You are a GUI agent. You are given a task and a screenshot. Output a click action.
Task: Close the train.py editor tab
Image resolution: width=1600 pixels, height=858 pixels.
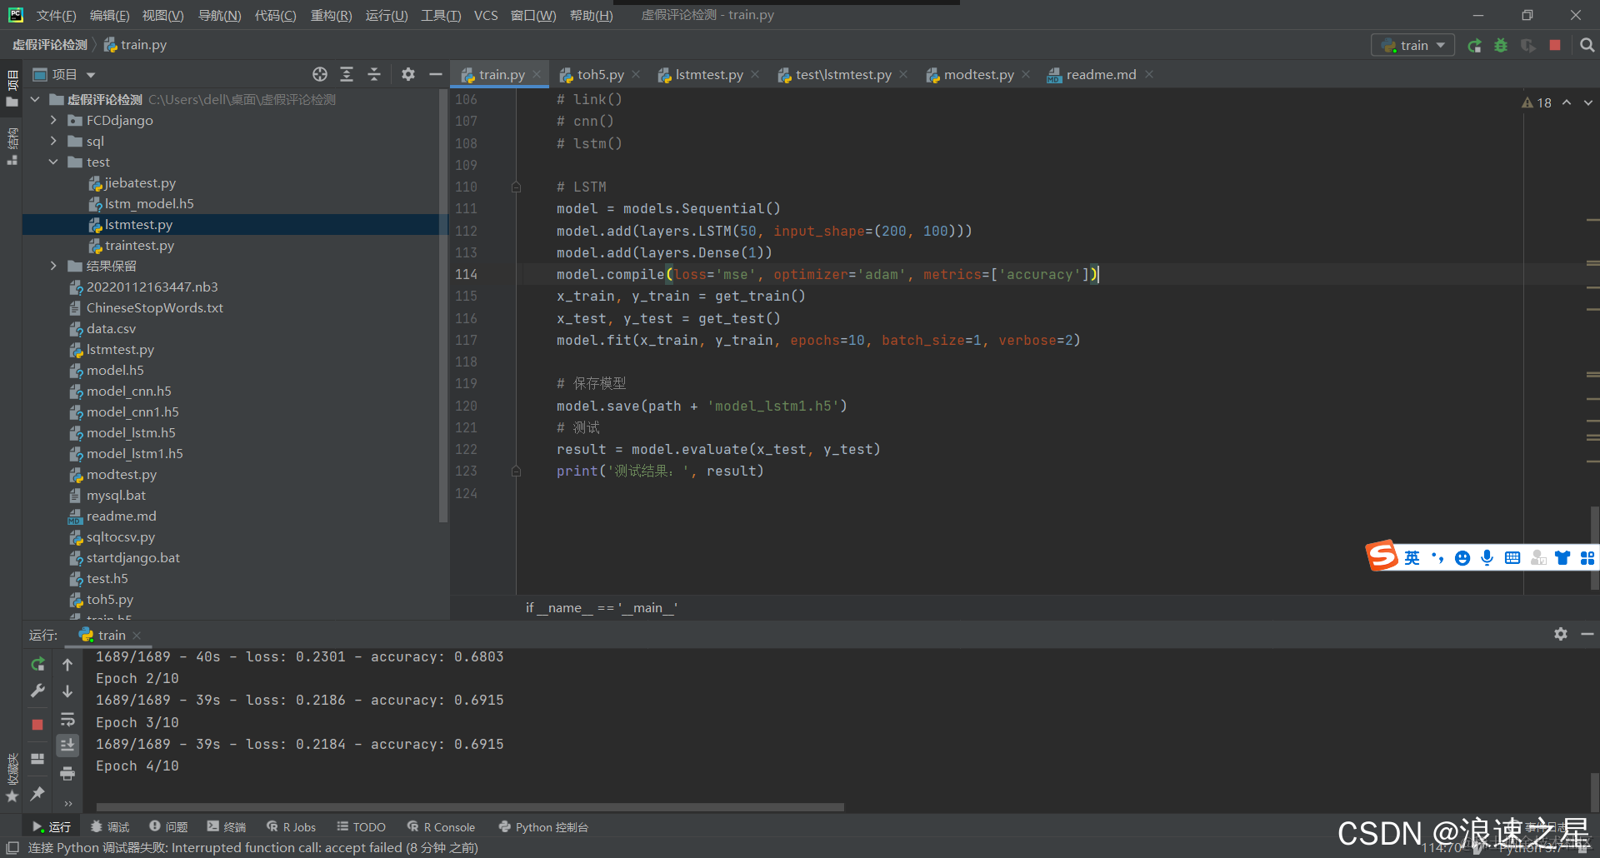[537, 75]
